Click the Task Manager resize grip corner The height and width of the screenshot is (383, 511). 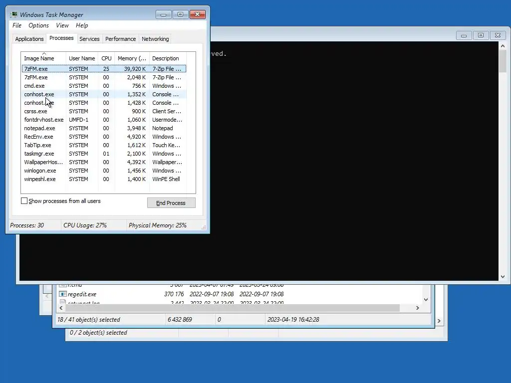pyautogui.click(x=204, y=227)
